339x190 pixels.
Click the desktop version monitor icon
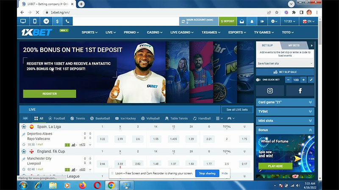coord(23,21)
